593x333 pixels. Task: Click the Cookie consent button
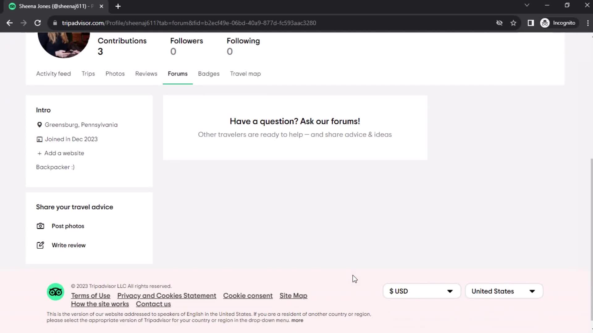coord(248,296)
